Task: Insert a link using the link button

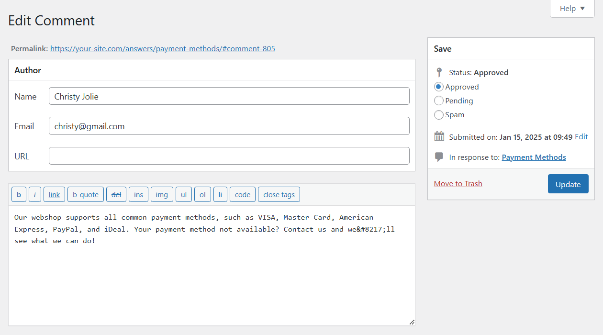Action: click(x=54, y=194)
